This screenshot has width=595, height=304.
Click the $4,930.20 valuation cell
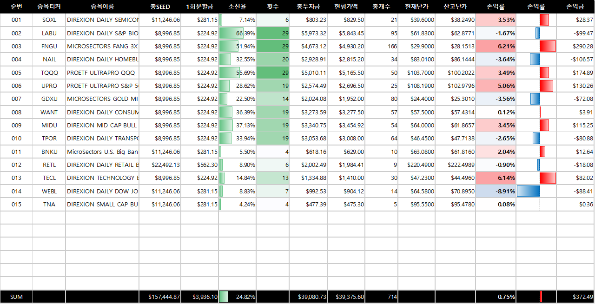(346, 46)
